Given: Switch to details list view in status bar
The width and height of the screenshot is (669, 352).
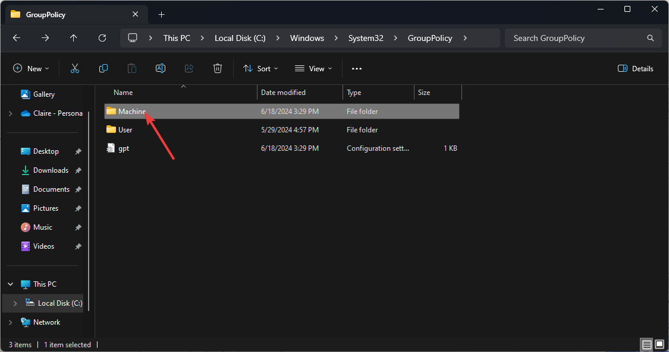Looking at the screenshot, I should [646, 345].
